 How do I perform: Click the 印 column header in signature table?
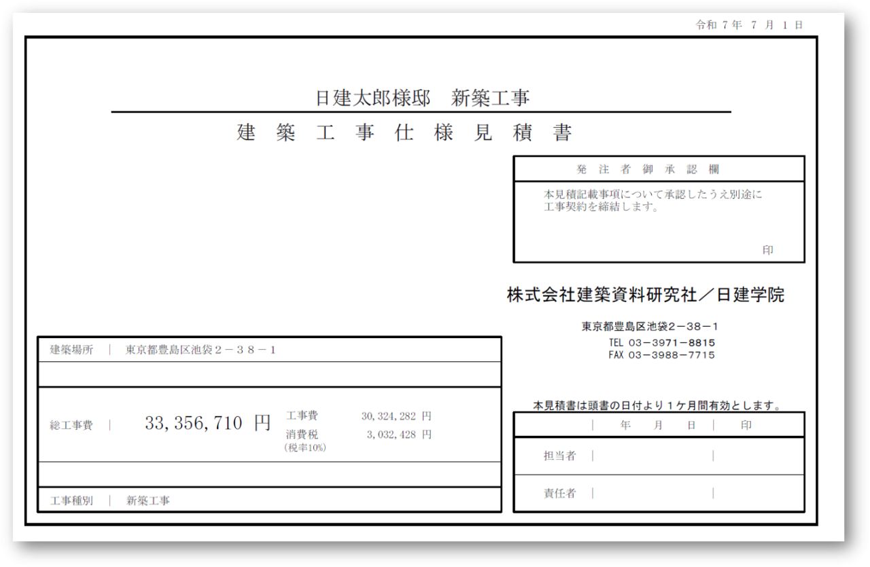[x=746, y=426]
